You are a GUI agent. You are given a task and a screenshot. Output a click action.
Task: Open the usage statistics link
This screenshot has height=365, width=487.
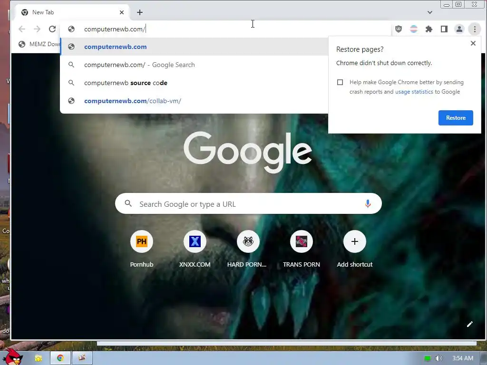[414, 92]
